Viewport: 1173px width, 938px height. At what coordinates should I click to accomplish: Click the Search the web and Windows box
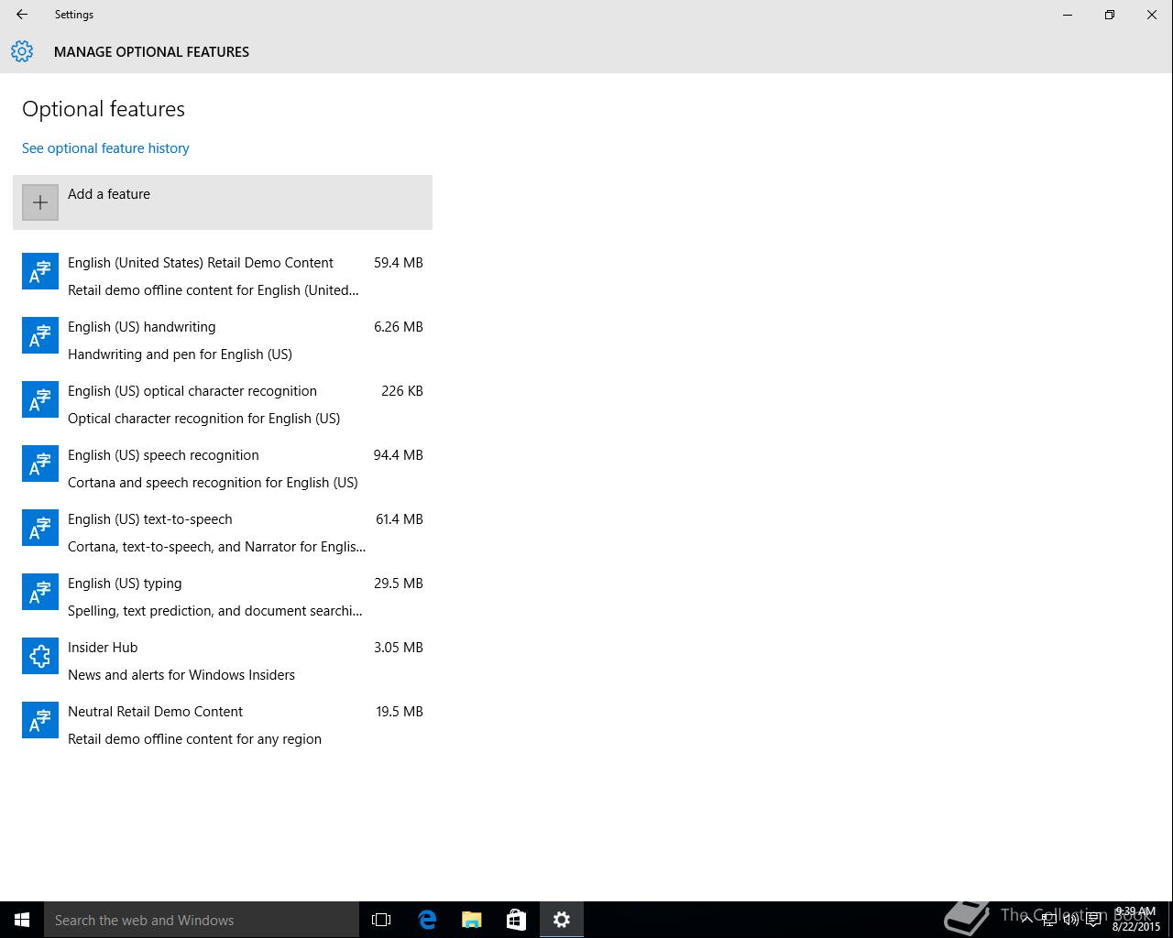[202, 920]
